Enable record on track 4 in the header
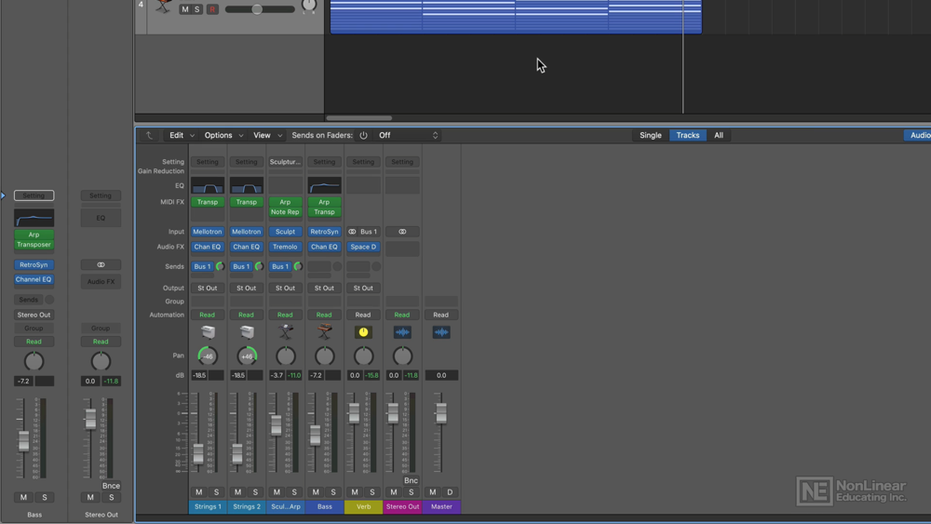Viewport: 931px width, 524px height. pyautogui.click(x=212, y=9)
